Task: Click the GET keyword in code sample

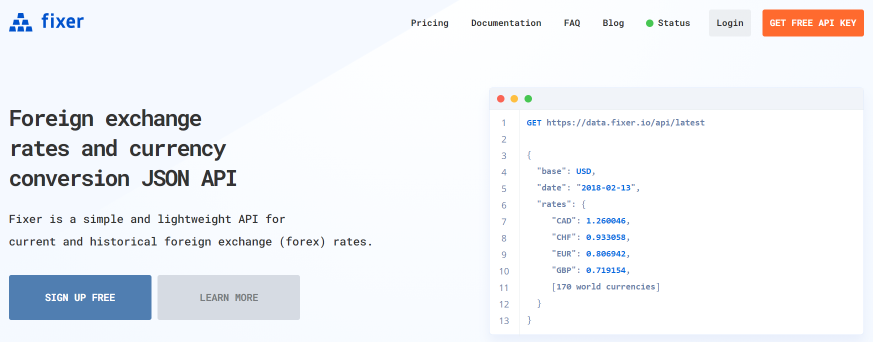Action: click(534, 122)
